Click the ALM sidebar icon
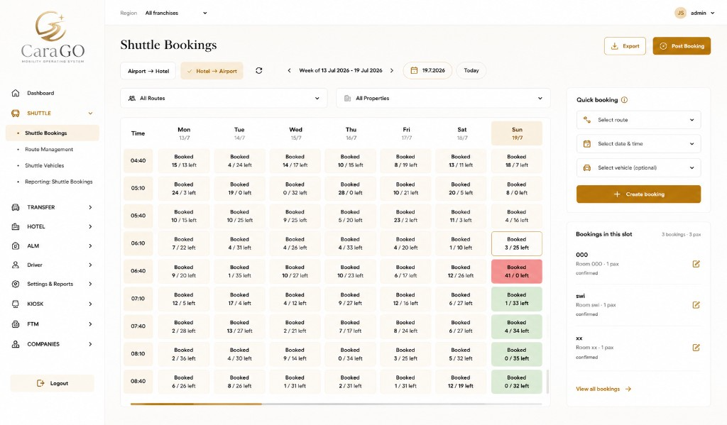 [x=16, y=246]
